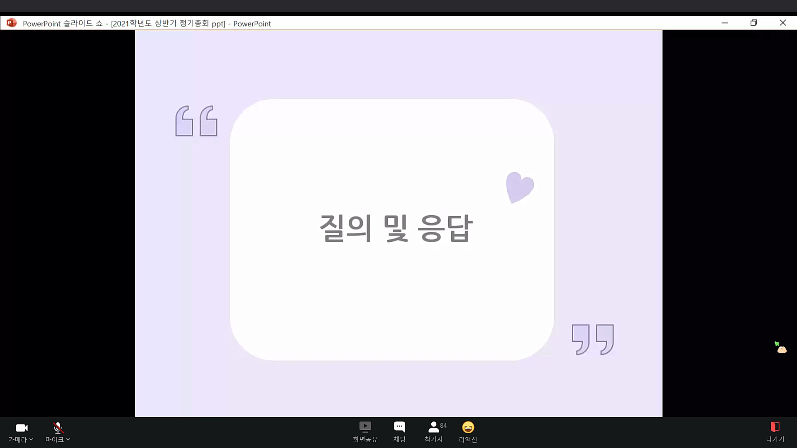Open the 마이크 dropdown arrow
This screenshot has width=797, height=448.
pos(68,439)
